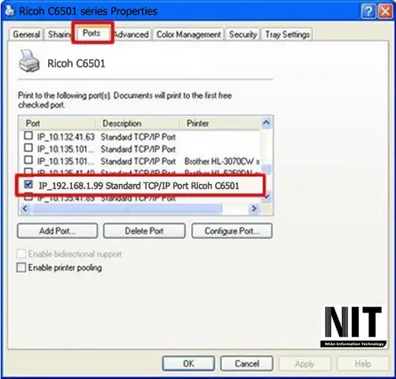The height and width of the screenshot is (379, 396).
Task: Select the IP_192.168.1.99 Ricoh C6501 row
Action: tap(139, 186)
